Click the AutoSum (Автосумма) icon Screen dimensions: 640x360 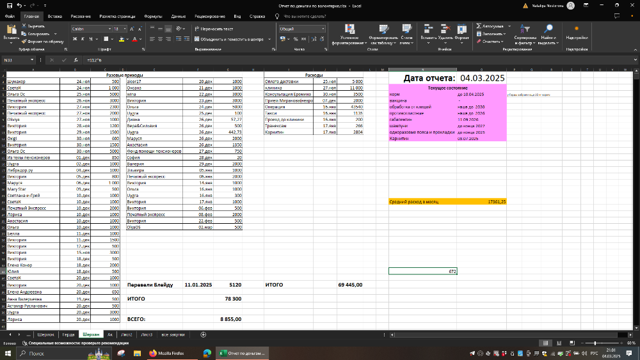[477, 27]
